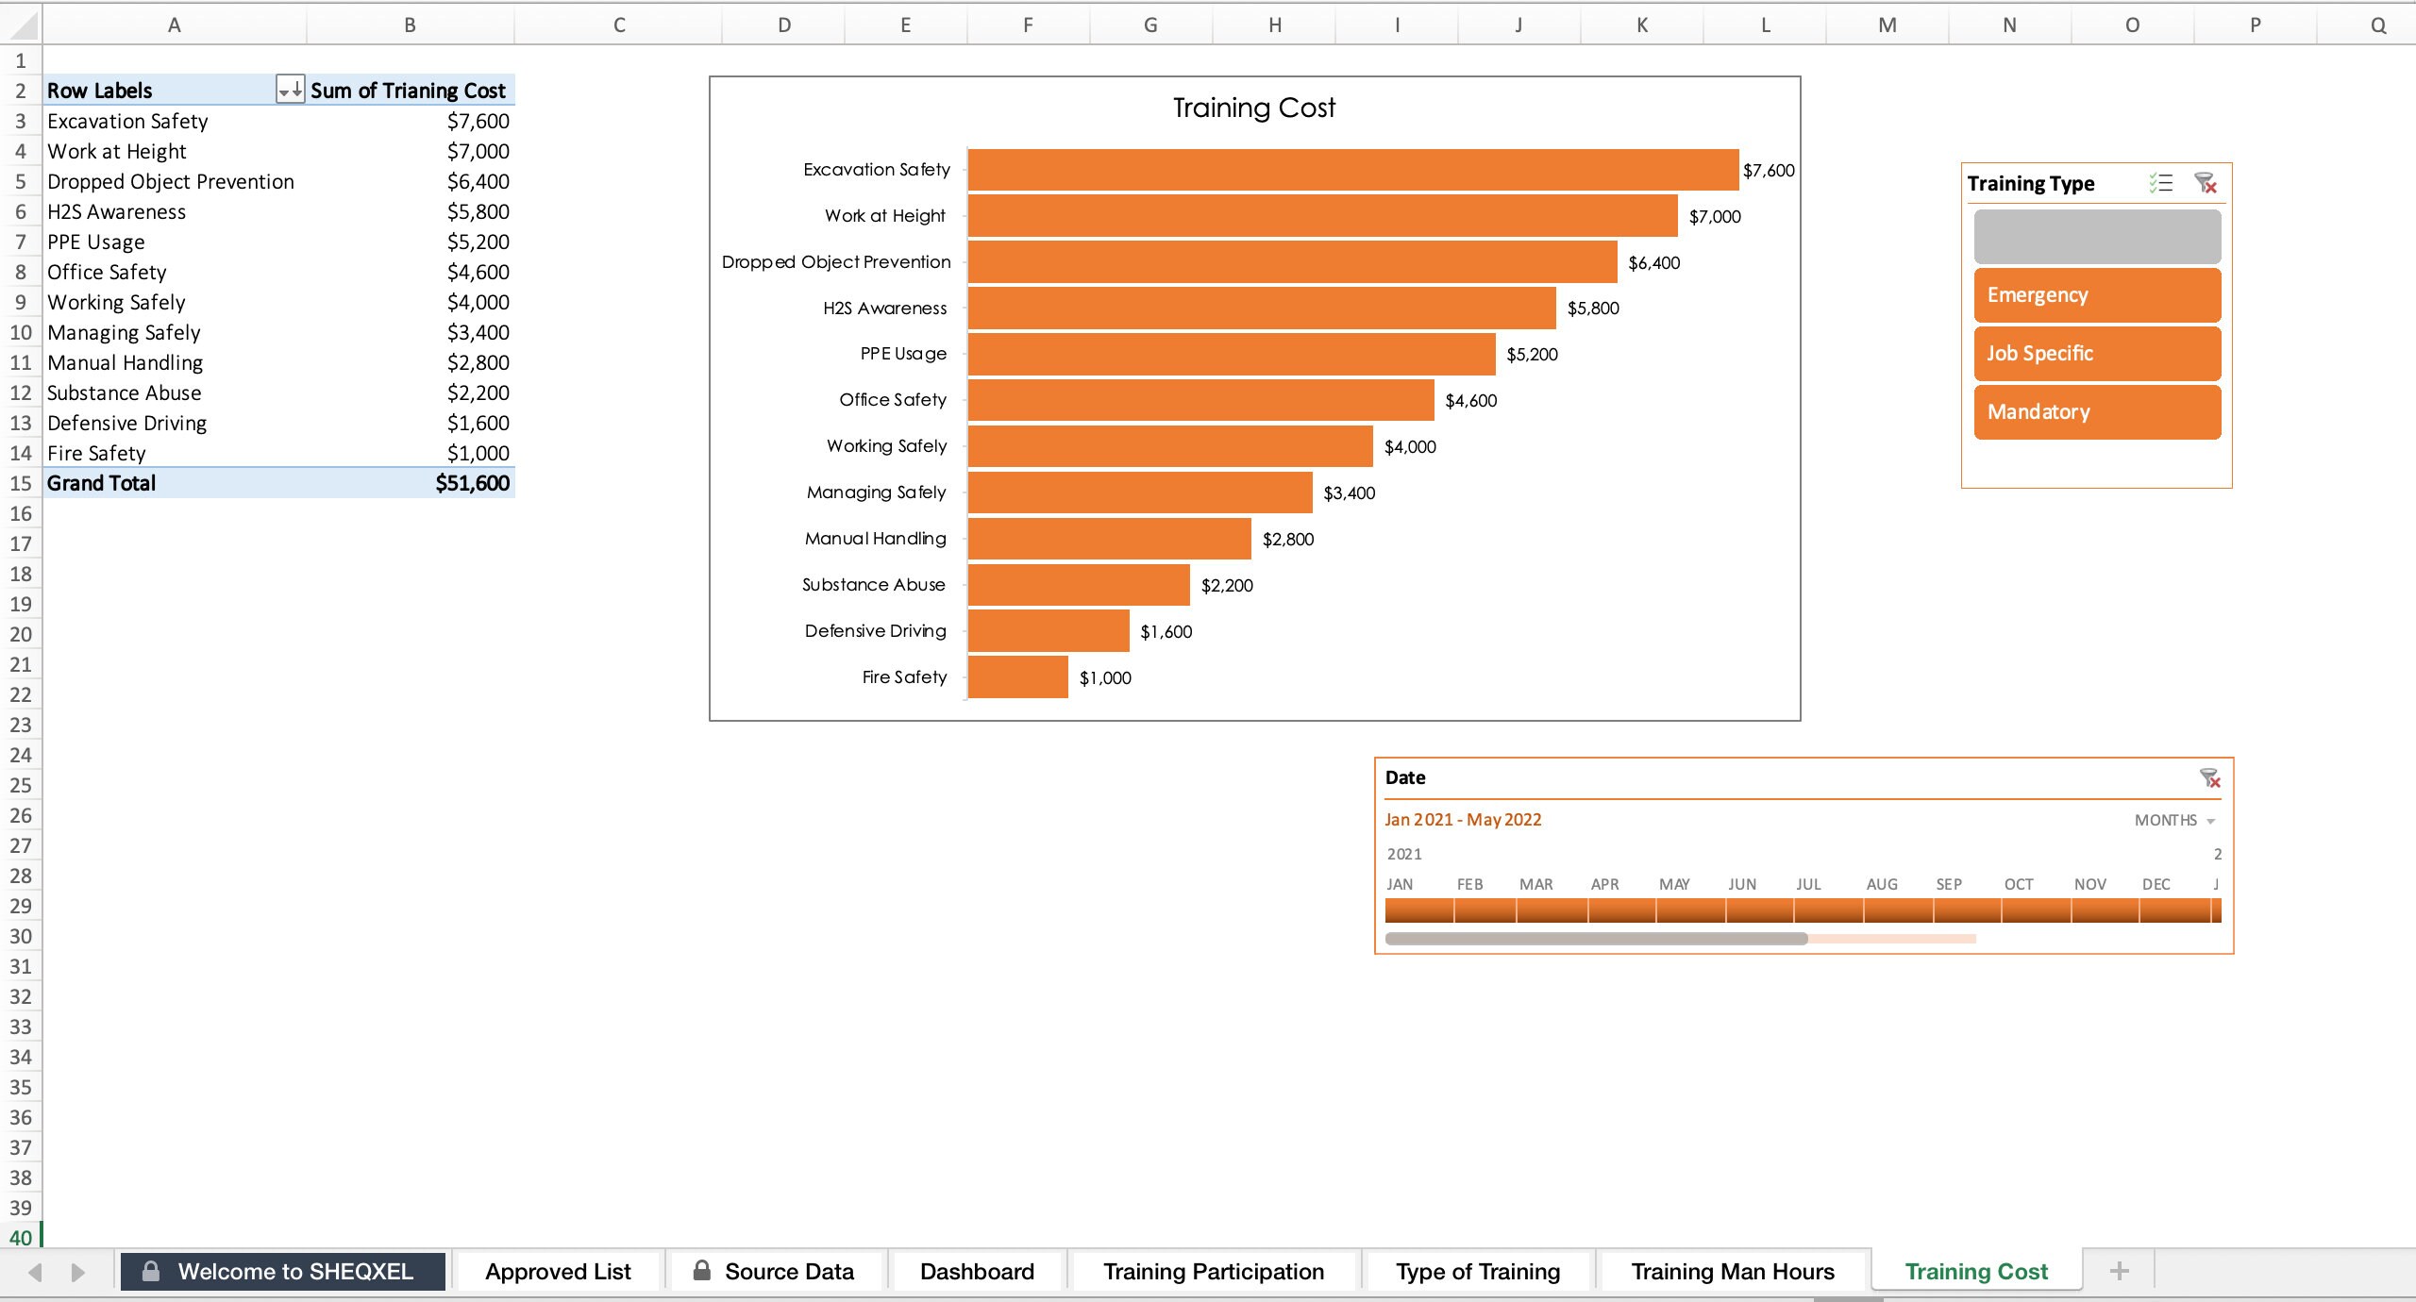
Task: Toggle the Job Specific slicer button
Action: (x=2096, y=353)
